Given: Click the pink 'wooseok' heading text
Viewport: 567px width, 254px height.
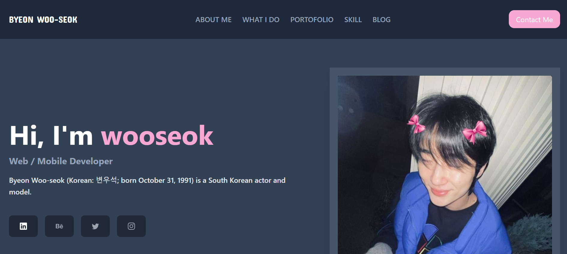Looking at the screenshot, I should (157, 136).
